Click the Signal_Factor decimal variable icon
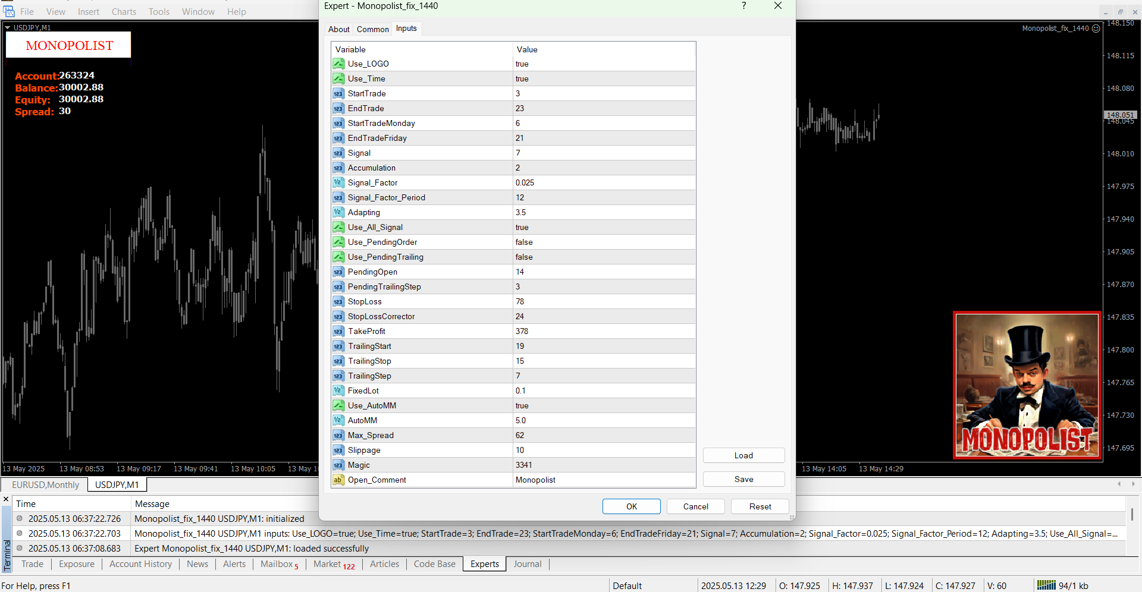The height and width of the screenshot is (592, 1142). coord(338,182)
